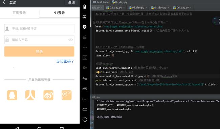
Task: Open the 注册 register page
Action: tap(71, 2)
